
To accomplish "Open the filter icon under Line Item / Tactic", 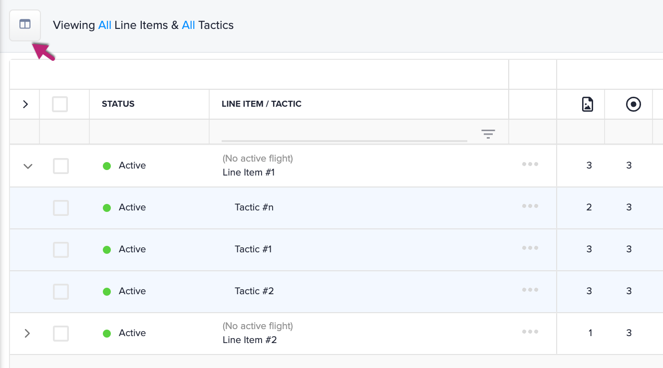I will tap(488, 134).
